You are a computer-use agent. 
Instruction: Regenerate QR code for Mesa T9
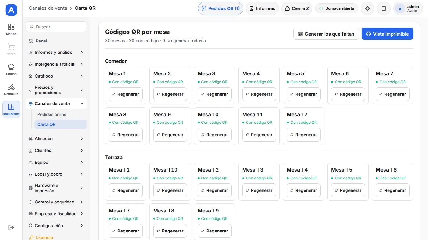215,231
